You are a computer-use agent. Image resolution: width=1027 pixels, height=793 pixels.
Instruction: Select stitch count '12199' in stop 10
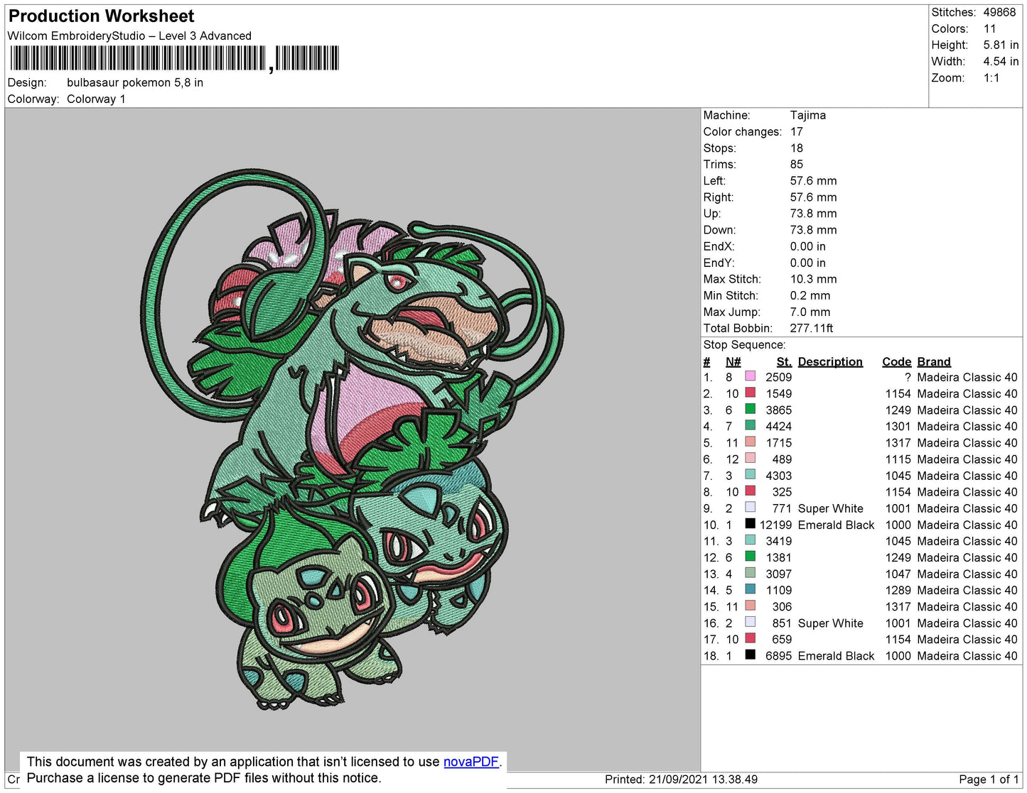click(775, 525)
